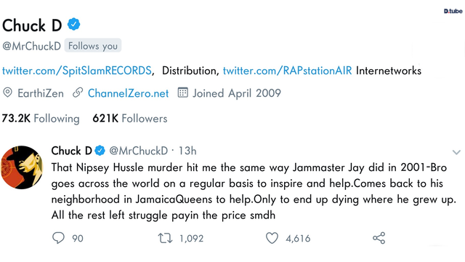Click the verified badge in the tweet header

pyautogui.click(x=100, y=151)
